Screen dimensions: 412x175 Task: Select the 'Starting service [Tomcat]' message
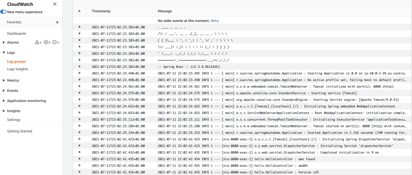(257, 93)
